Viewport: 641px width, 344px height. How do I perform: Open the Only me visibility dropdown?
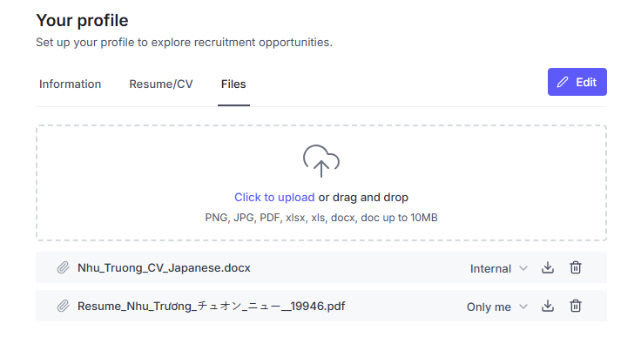(x=497, y=307)
